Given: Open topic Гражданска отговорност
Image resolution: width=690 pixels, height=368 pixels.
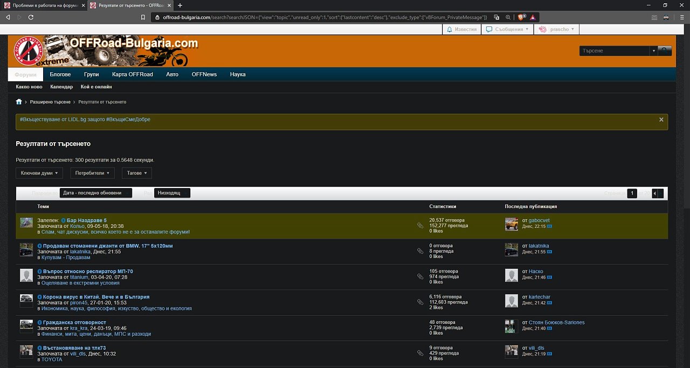Looking at the screenshot, I should [x=71, y=322].
